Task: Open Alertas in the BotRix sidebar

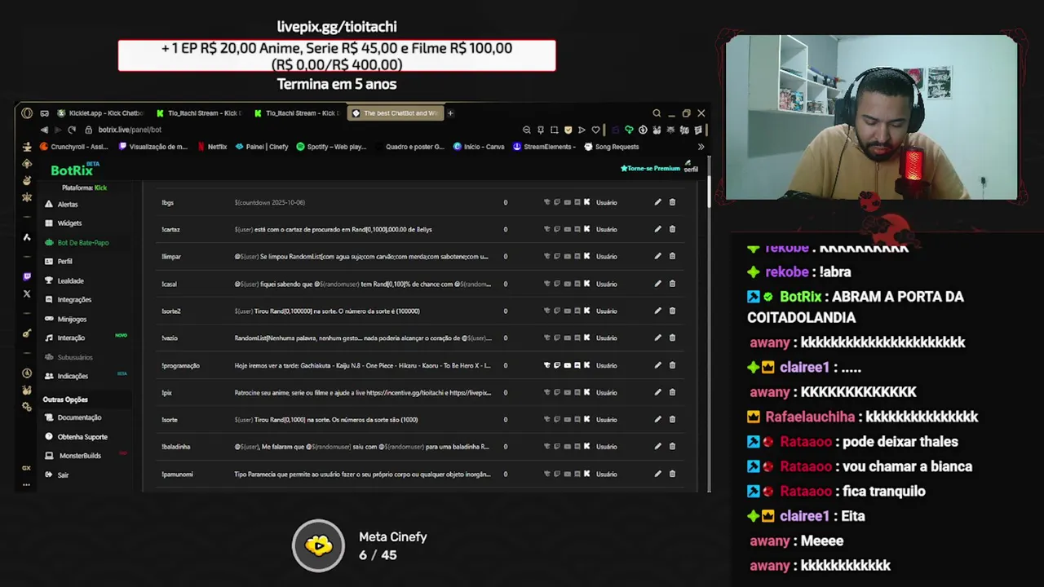Action: coord(62,205)
